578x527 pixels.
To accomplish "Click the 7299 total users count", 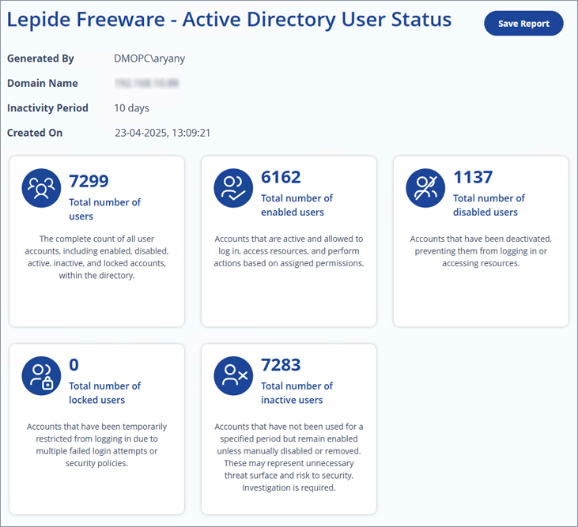I will (x=89, y=181).
